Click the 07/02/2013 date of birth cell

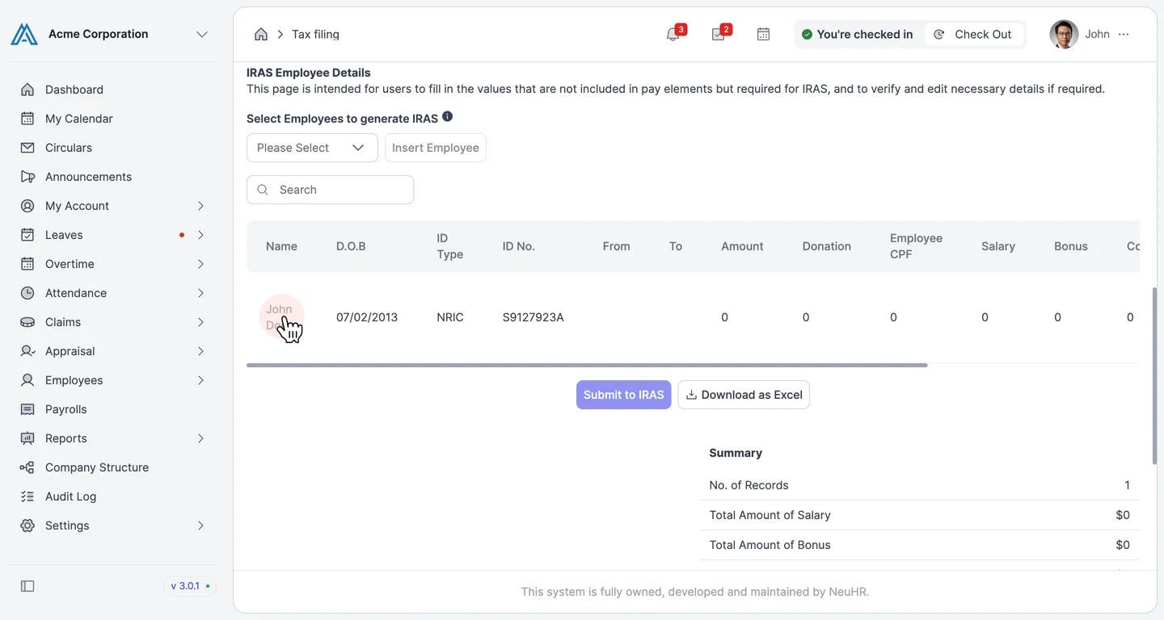[x=367, y=317]
